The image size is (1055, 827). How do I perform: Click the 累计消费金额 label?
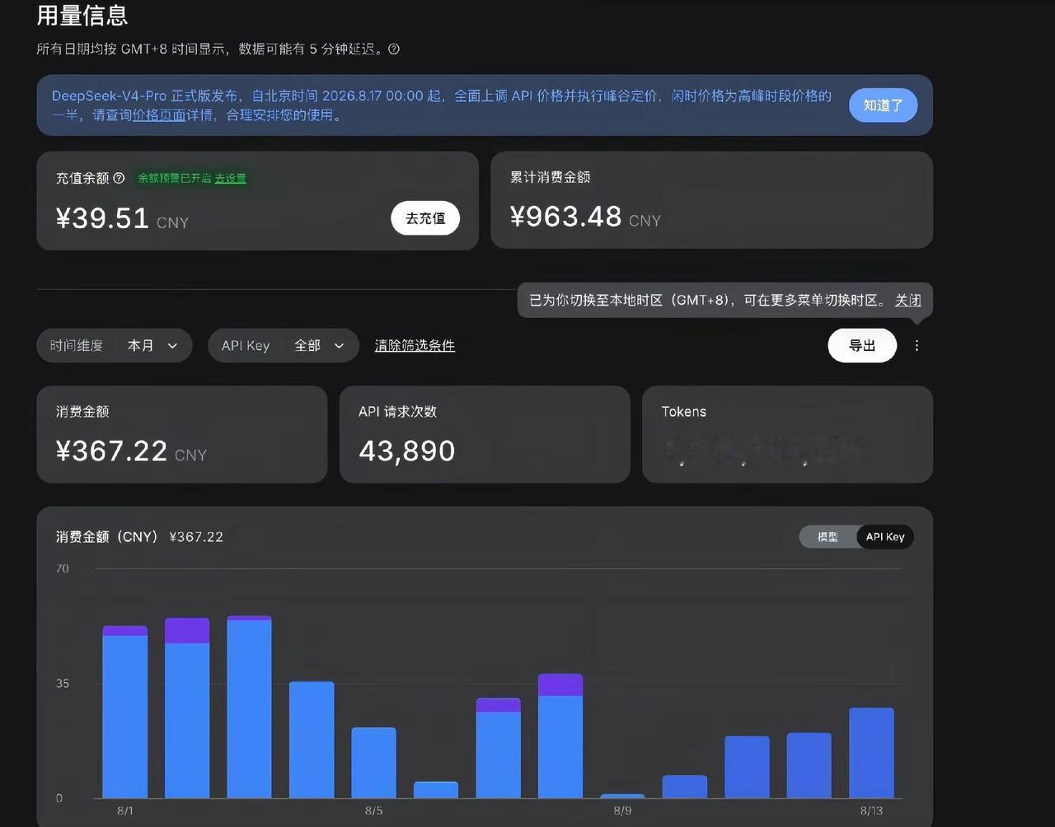click(550, 177)
